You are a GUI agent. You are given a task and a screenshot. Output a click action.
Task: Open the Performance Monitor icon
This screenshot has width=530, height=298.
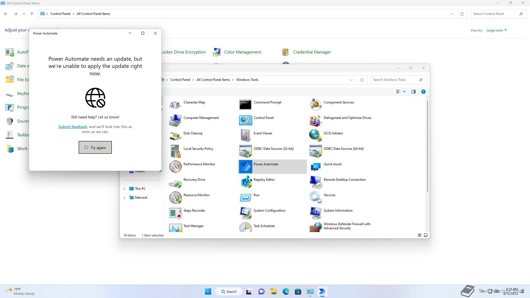tap(175, 166)
